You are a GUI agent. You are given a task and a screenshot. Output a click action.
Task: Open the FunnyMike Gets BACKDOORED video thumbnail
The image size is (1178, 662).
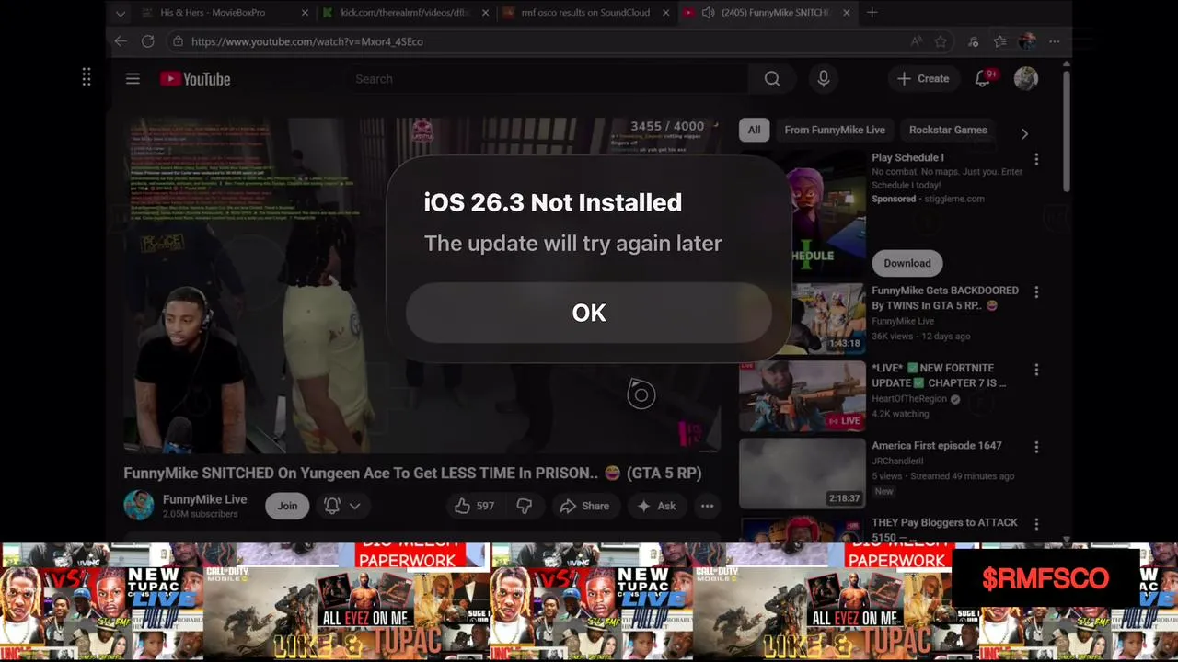click(803, 318)
